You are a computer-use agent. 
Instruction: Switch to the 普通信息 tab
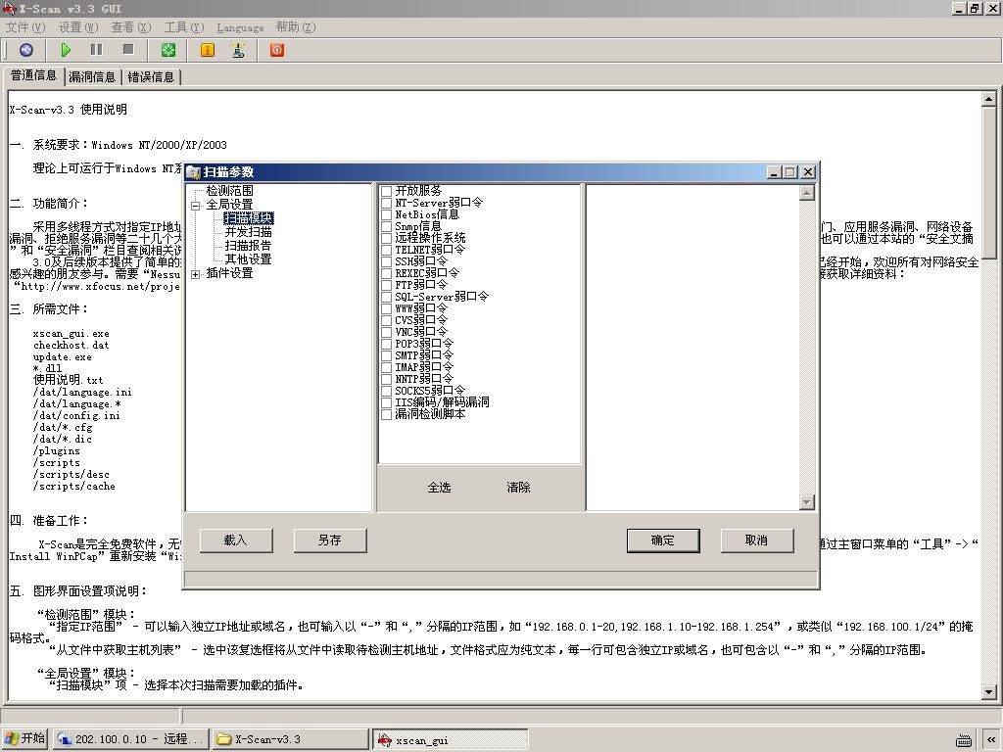click(x=33, y=75)
